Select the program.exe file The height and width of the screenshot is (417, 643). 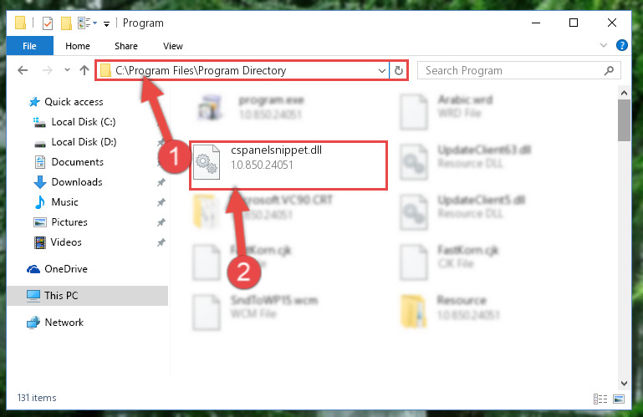251,108
